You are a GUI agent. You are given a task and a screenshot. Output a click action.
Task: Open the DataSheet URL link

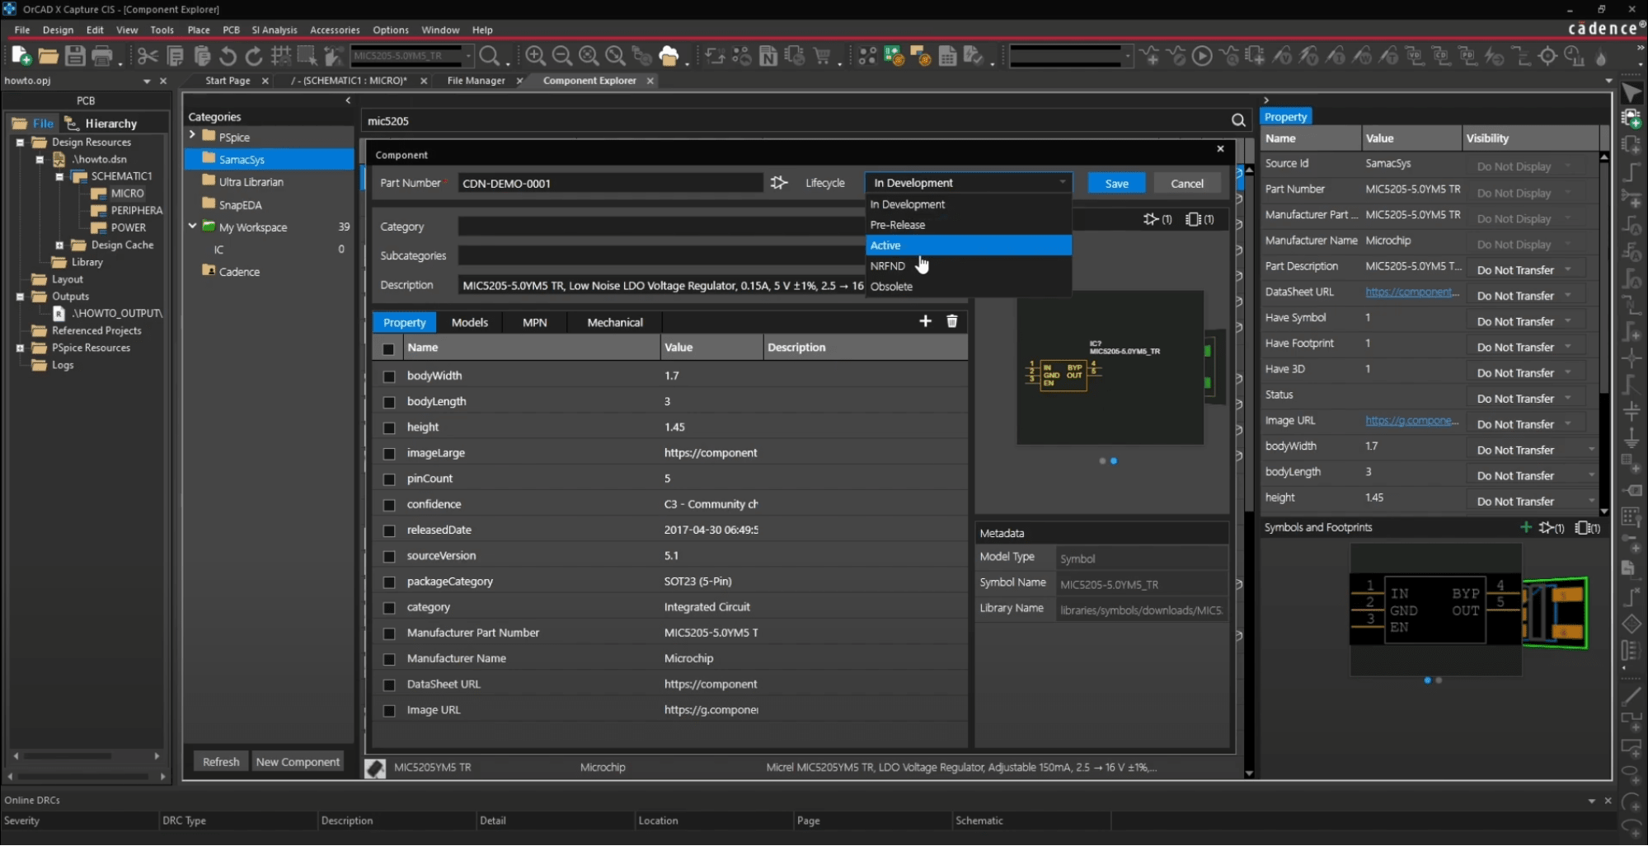coord(1411,292)
